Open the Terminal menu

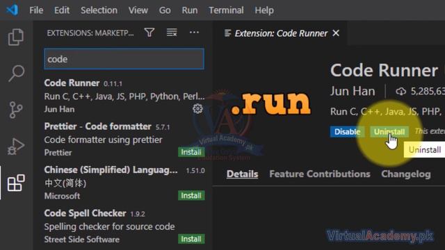point(226,10)
